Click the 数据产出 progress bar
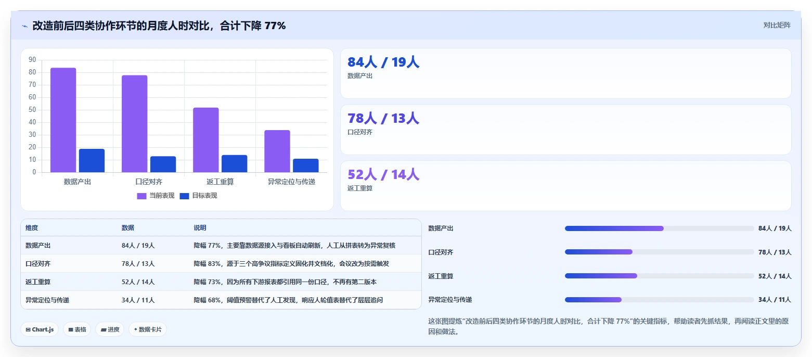The height and width of the screenshot is (357, 812). (659, 228)
